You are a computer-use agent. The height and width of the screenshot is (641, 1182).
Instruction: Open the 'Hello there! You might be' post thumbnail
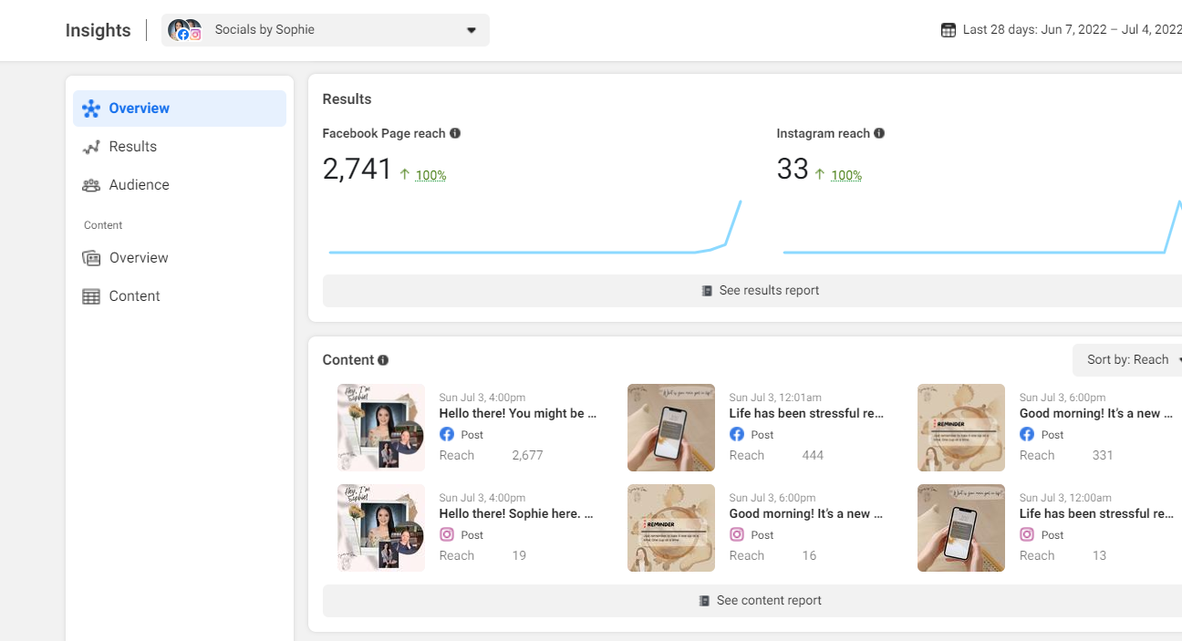[381, 428]
